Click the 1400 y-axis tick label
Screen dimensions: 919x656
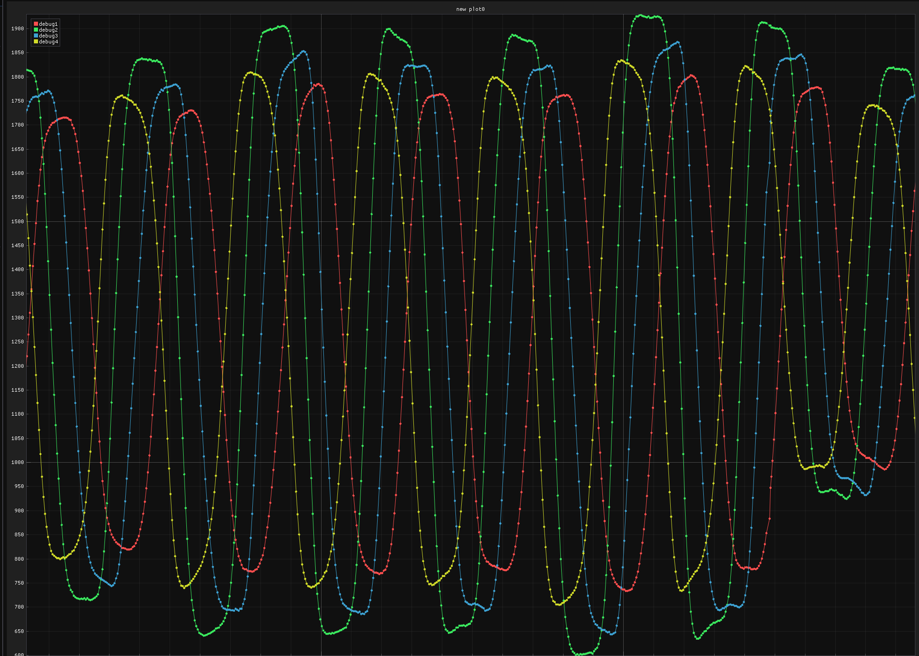click(x=18, y=269)
